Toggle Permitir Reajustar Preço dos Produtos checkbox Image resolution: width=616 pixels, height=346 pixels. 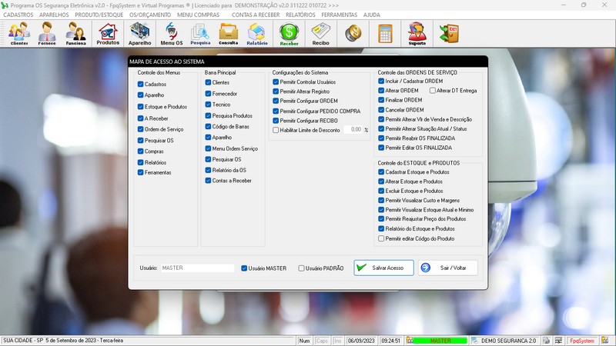(381, 219)
